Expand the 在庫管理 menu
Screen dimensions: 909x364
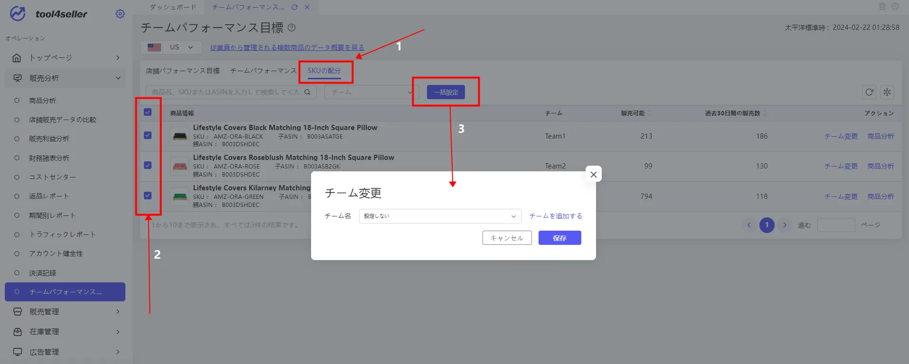coord(118,332)
